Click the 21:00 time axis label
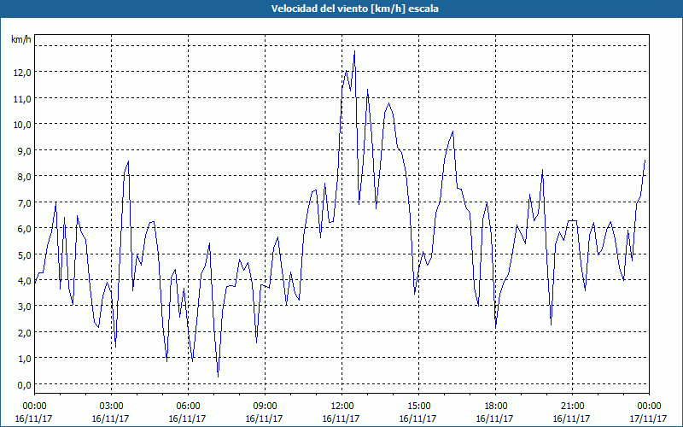 click(572, 407)
